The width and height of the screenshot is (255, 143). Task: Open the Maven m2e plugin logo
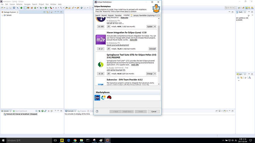(101, 40)
